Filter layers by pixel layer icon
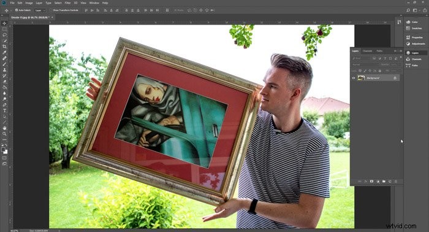 (374, 58)
